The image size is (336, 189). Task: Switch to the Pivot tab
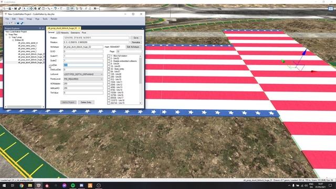click(x=84, y=33)
